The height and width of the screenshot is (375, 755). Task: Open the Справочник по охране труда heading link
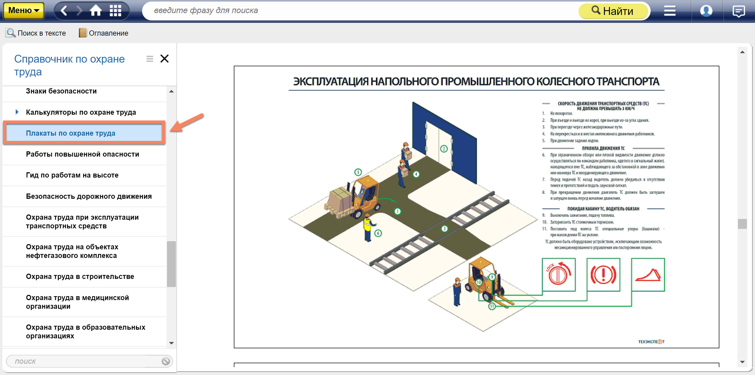[69, 65]
